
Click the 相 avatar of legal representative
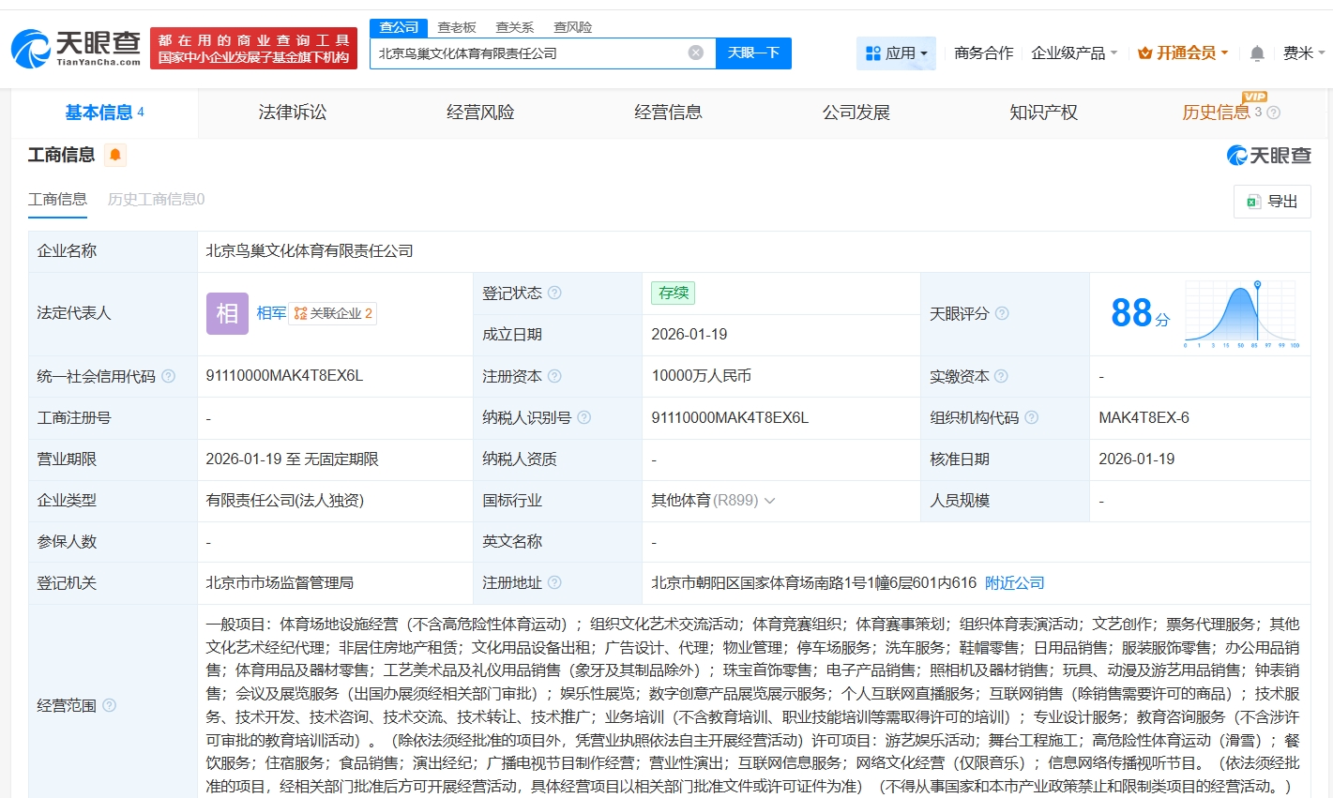226,312
